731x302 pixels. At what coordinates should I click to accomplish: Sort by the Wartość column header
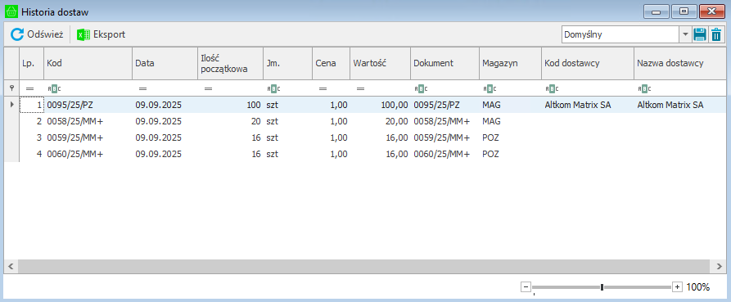click(x=380, y=63)
